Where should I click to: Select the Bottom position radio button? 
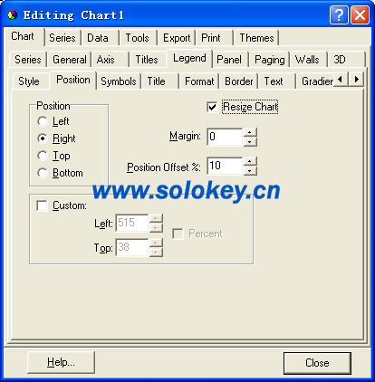click(x=43, y=173)
